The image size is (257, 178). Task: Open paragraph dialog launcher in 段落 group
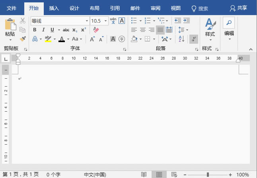coord(197,49)
